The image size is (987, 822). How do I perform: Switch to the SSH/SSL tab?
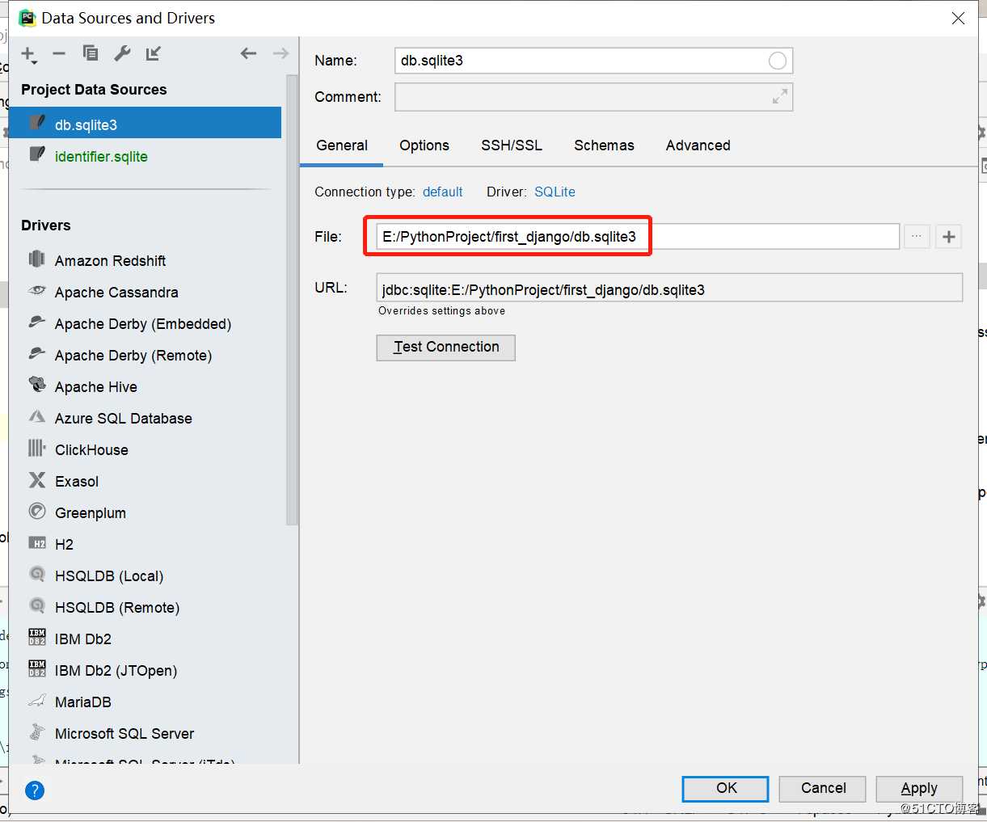click(x=512, y=145)
